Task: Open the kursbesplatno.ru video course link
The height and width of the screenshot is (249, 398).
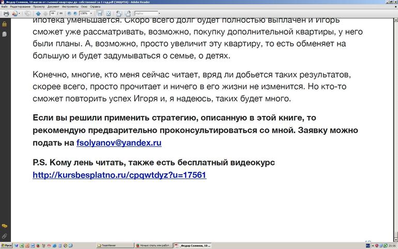Action: click(x=119, y=175)
